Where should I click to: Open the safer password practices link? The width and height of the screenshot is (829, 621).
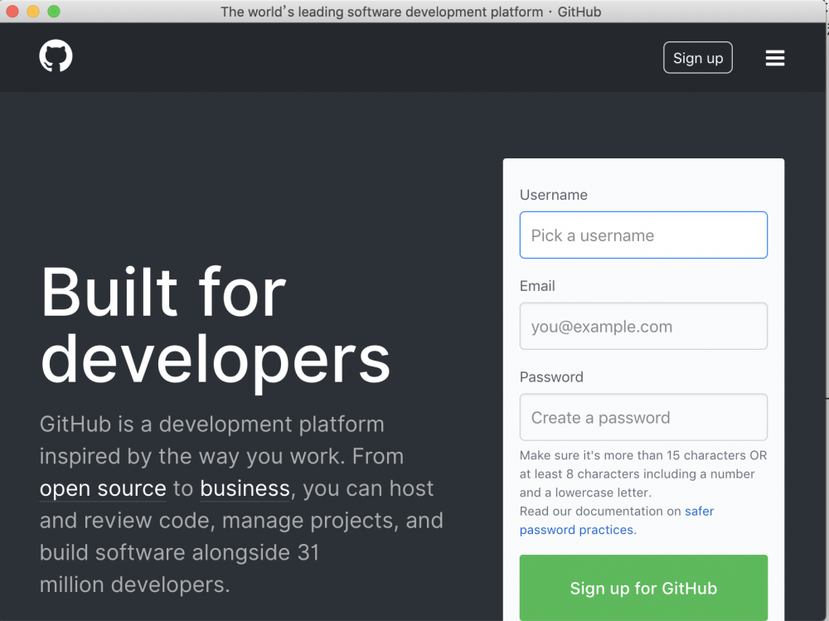617,521
